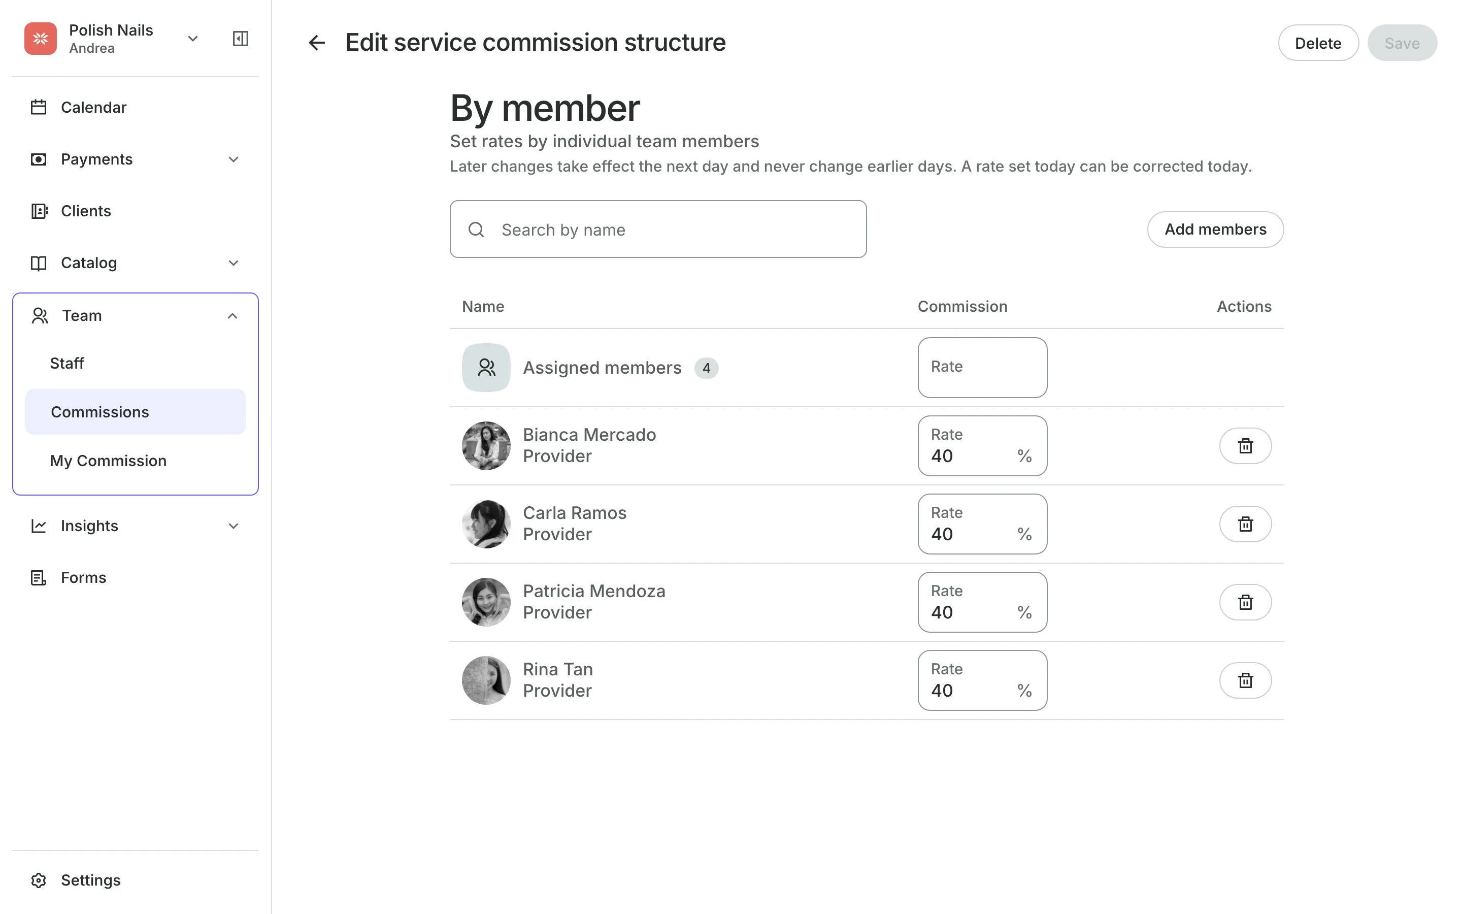Go back with the arrow icon
Viewport: 1462px width, 914px height.
317,42
